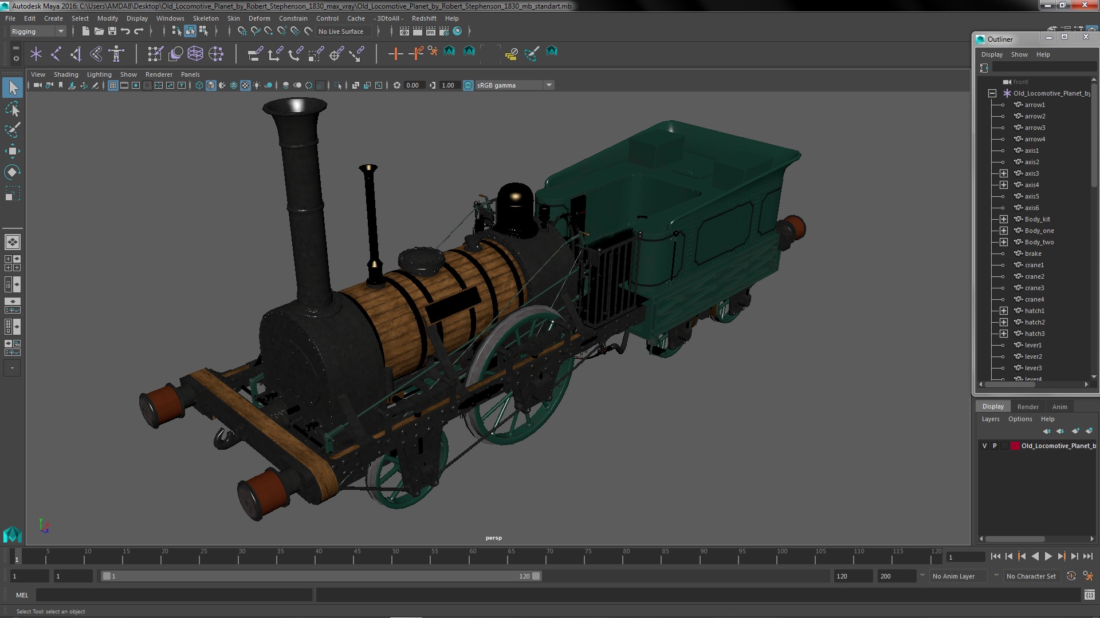Choose the Lasso select tool
The height and width of the screenshot is (618, 1100).
pos(13,109)
